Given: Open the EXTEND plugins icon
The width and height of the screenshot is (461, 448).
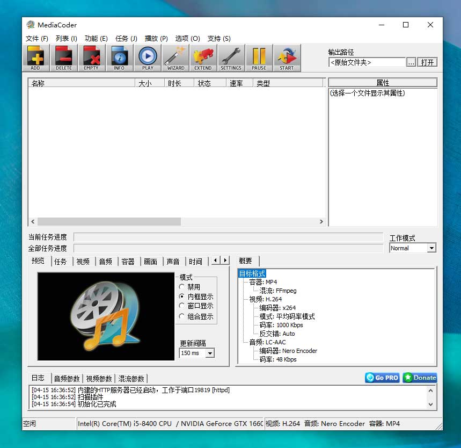Looking at the screenshot, I should tap(203, 58).
